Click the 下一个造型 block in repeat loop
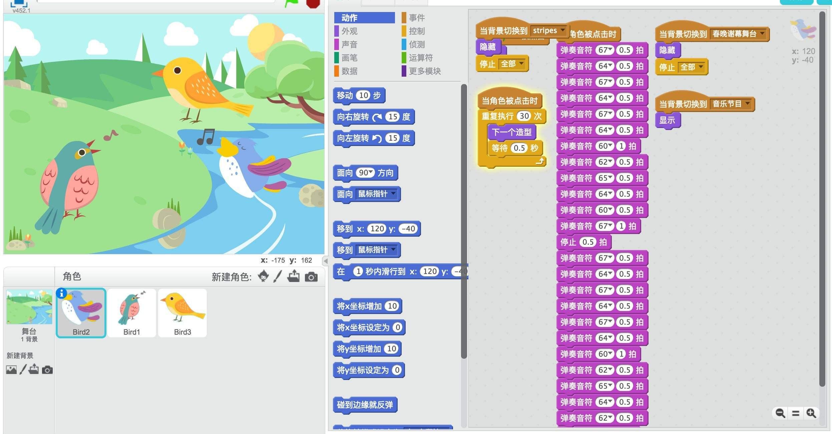Viewport: 832px width, 434px height. pyautogui.click(x=512, y=132)
